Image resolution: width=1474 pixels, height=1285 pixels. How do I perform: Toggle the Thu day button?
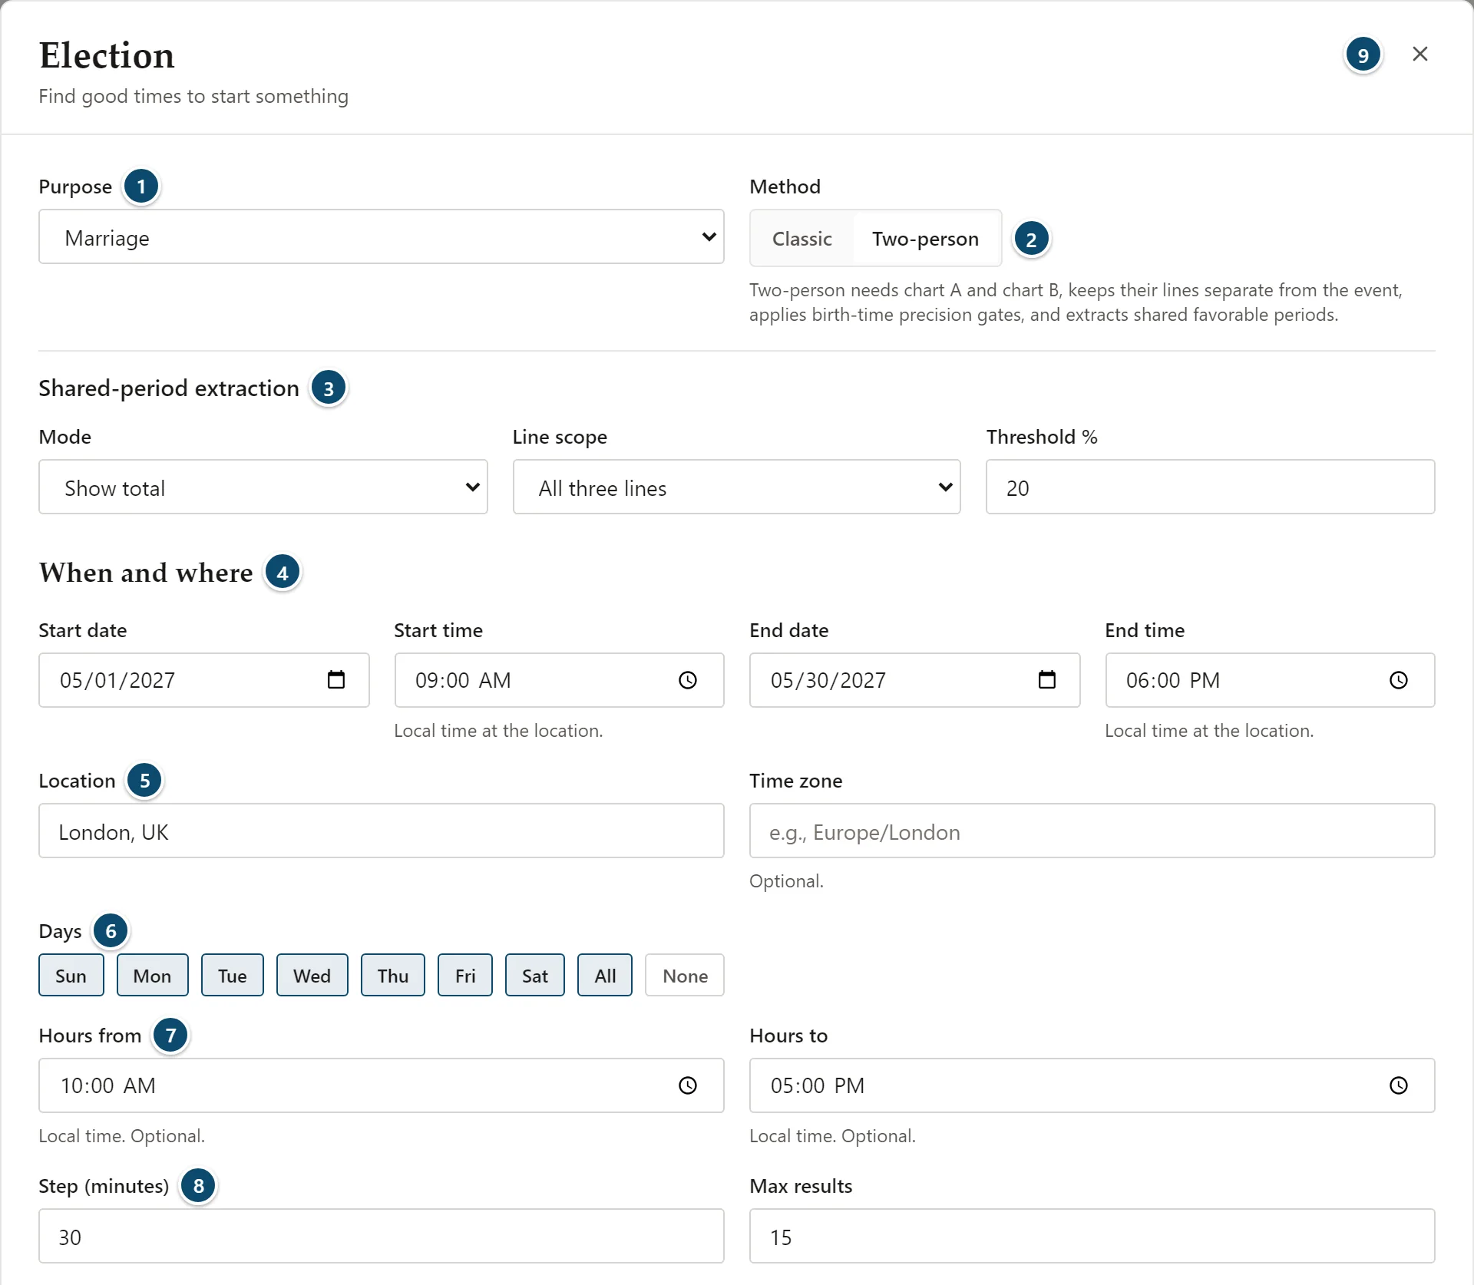coord(392,975)
